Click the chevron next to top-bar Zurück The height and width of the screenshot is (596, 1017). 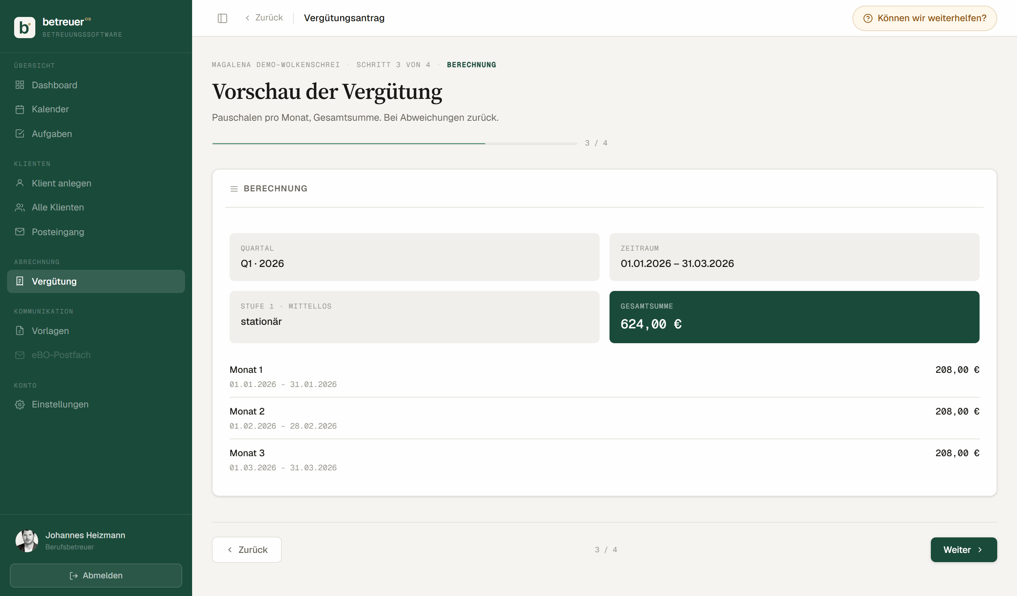tap(248, 18)
